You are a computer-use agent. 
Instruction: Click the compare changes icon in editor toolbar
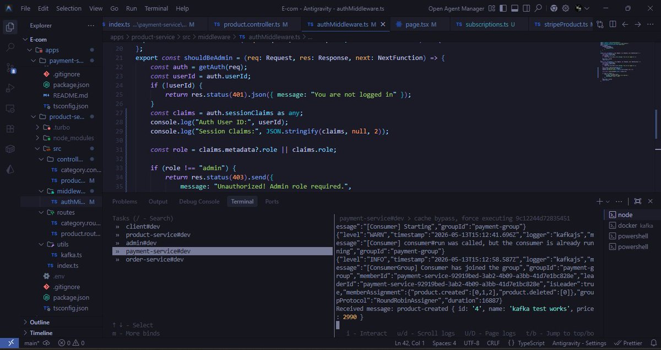click(x=599, y=24)
